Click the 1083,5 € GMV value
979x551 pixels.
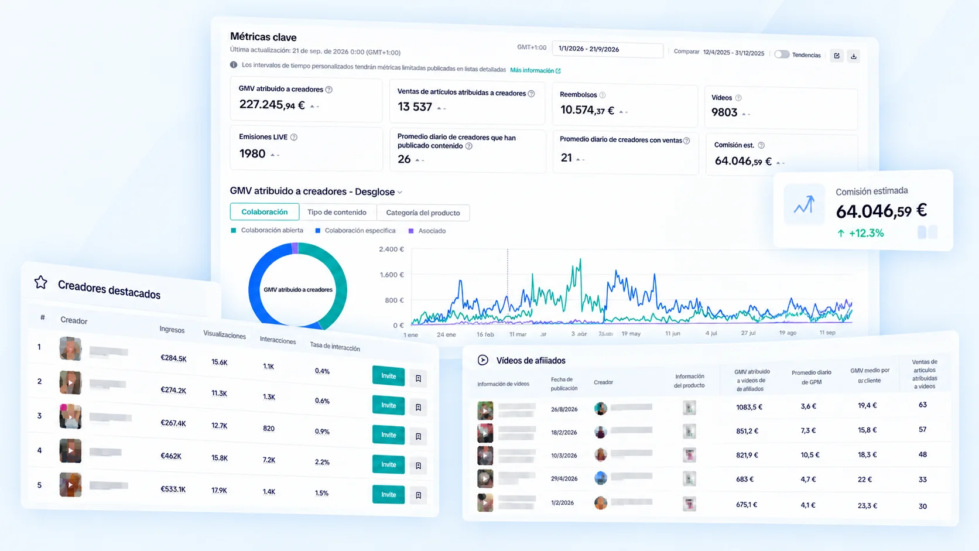tap(749, 407)
